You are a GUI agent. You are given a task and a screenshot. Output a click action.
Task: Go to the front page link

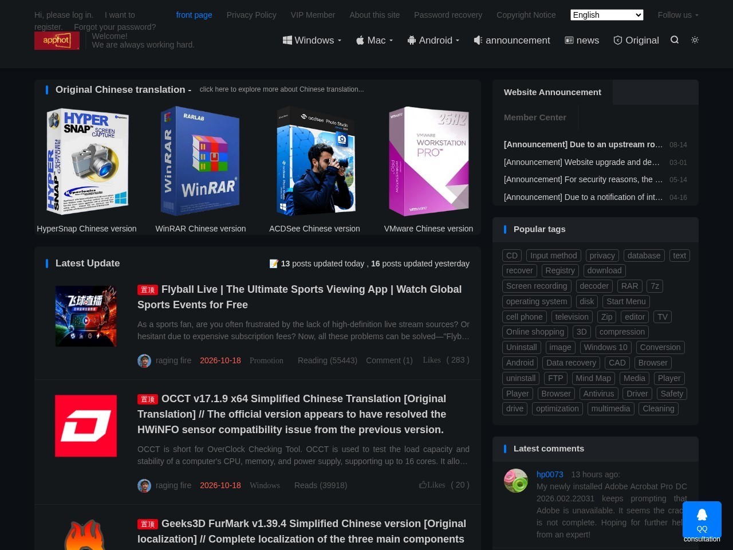194,15
